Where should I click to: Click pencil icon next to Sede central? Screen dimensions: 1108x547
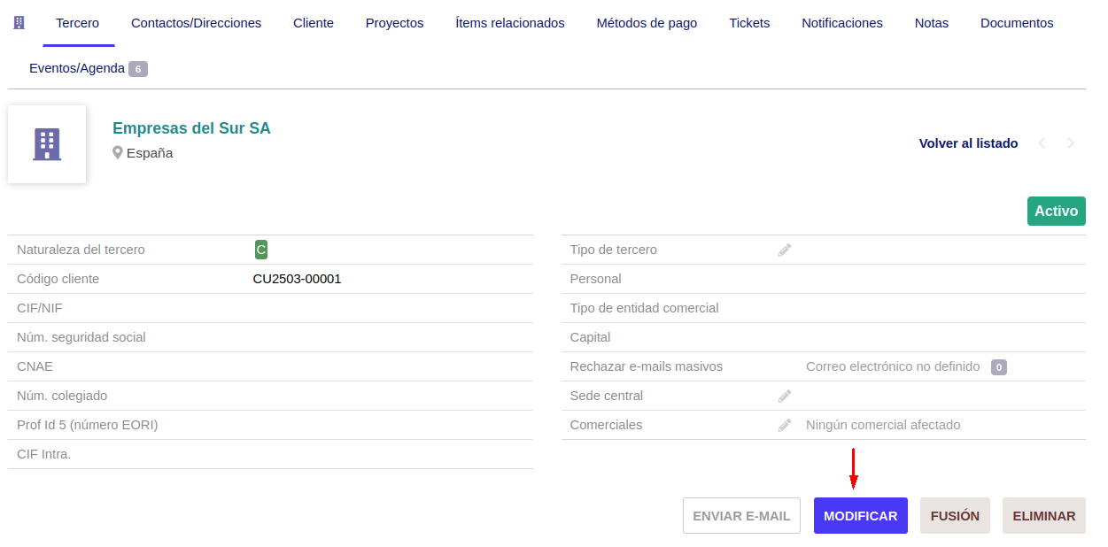pos(784,397)
